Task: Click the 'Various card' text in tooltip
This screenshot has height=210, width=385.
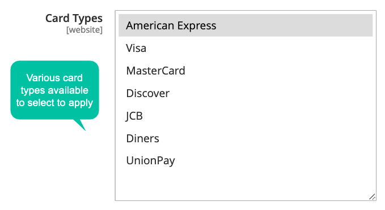Action: [54, 78]
